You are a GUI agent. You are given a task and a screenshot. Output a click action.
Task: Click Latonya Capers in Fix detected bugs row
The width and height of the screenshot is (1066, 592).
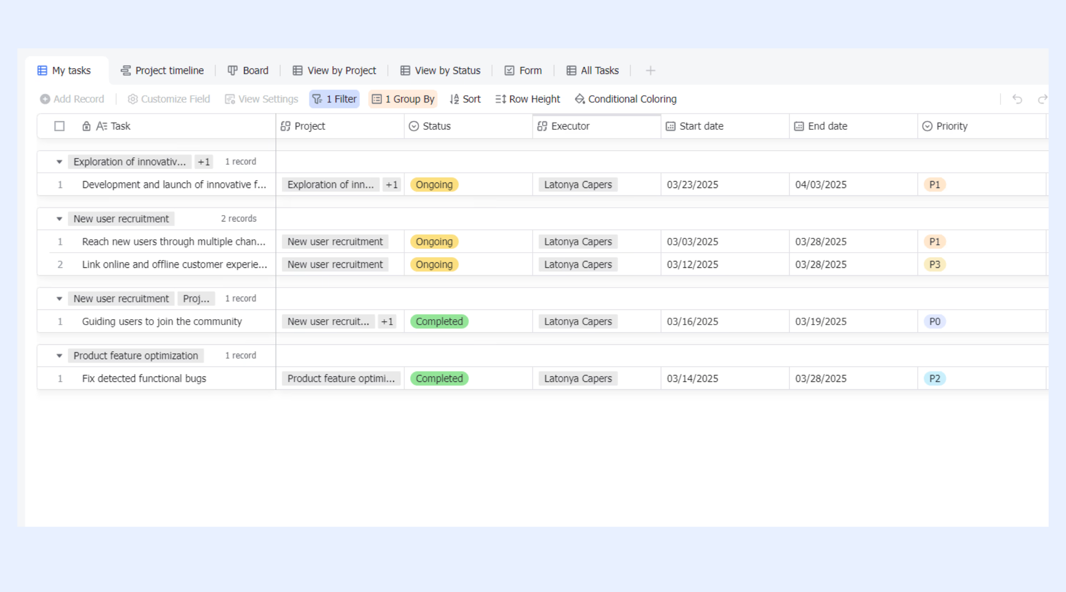point(578,379)
